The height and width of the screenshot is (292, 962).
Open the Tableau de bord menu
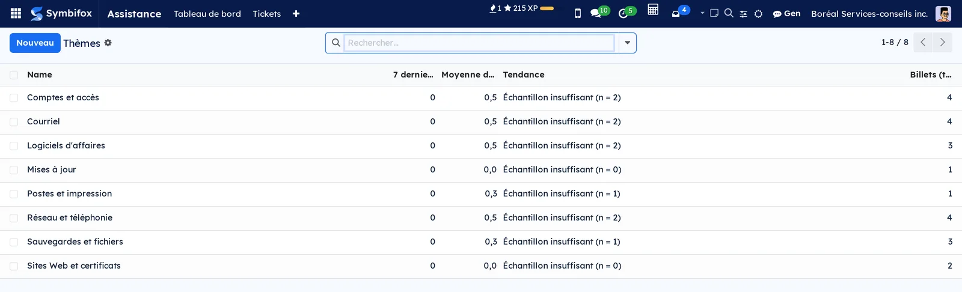click(x=207, y=14)
